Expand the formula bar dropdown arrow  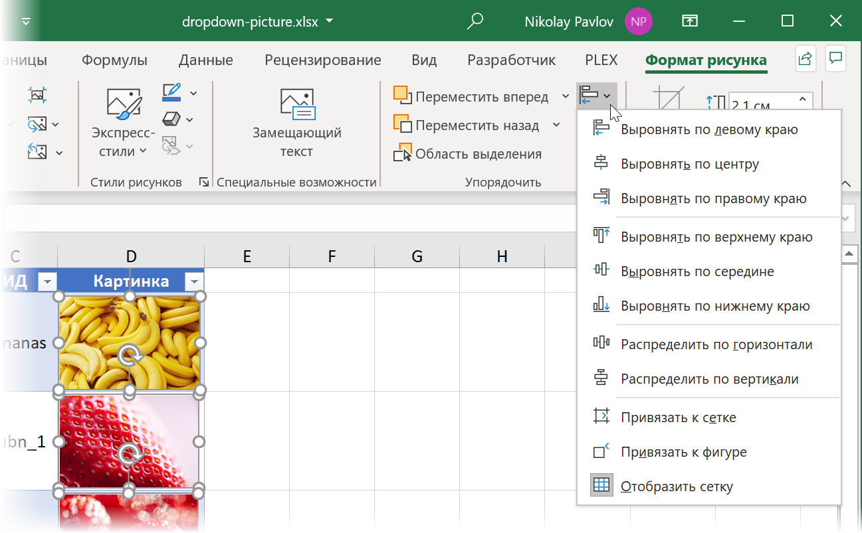tap(847, 218)
